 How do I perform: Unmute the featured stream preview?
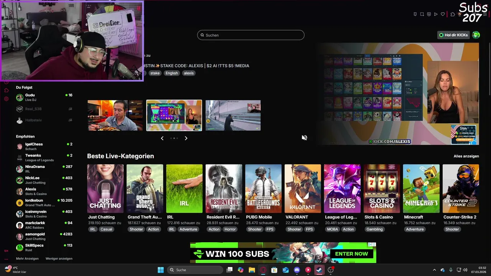click(304, 138)
